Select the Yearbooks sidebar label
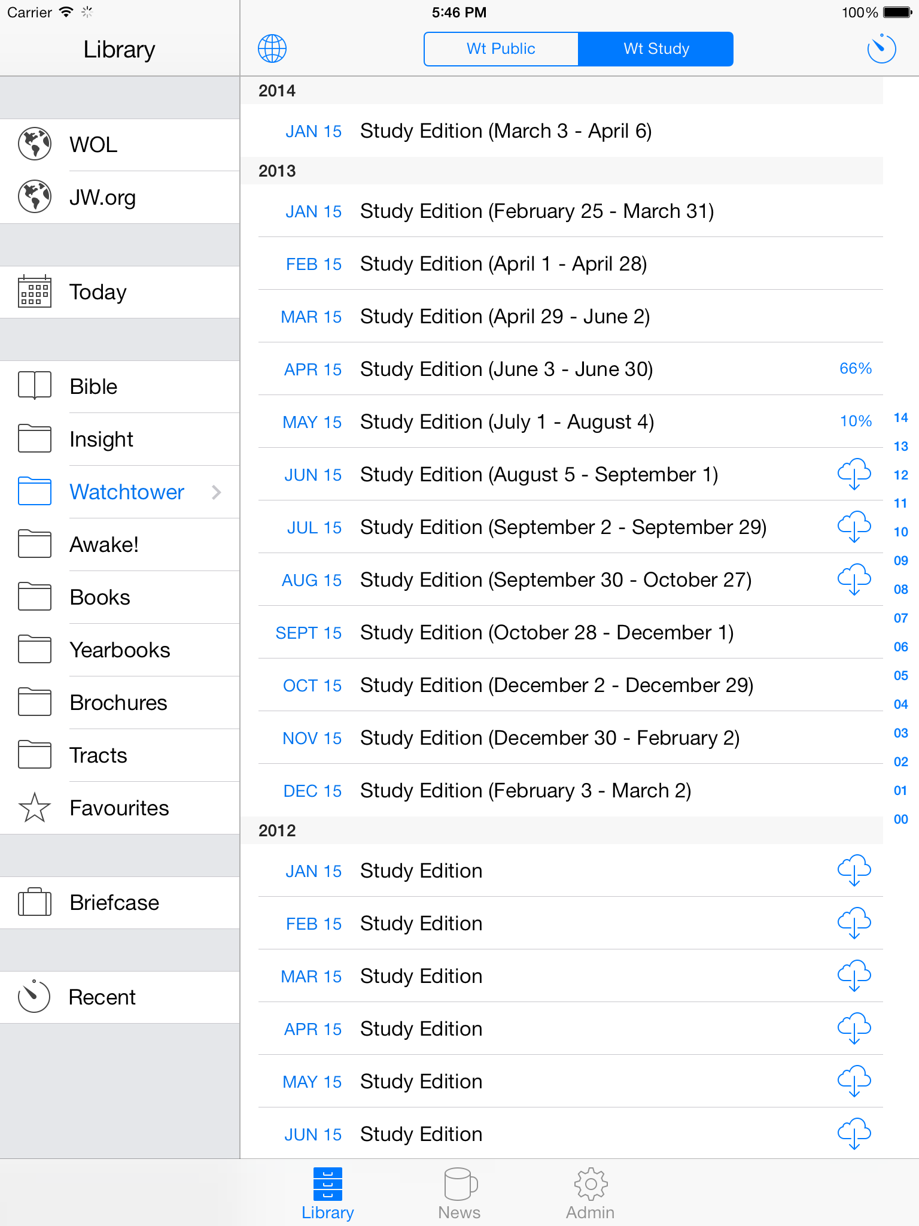 pos(120,650)
